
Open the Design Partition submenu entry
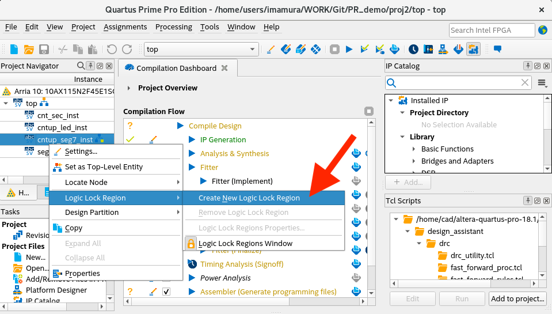pyautogui.click(x=116, y=212)
